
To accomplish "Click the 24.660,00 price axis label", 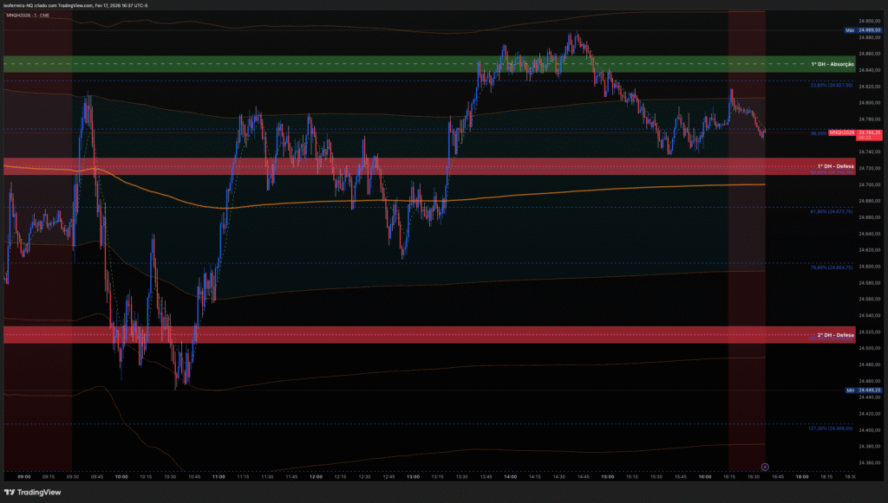I will click(x=869, y=217).
